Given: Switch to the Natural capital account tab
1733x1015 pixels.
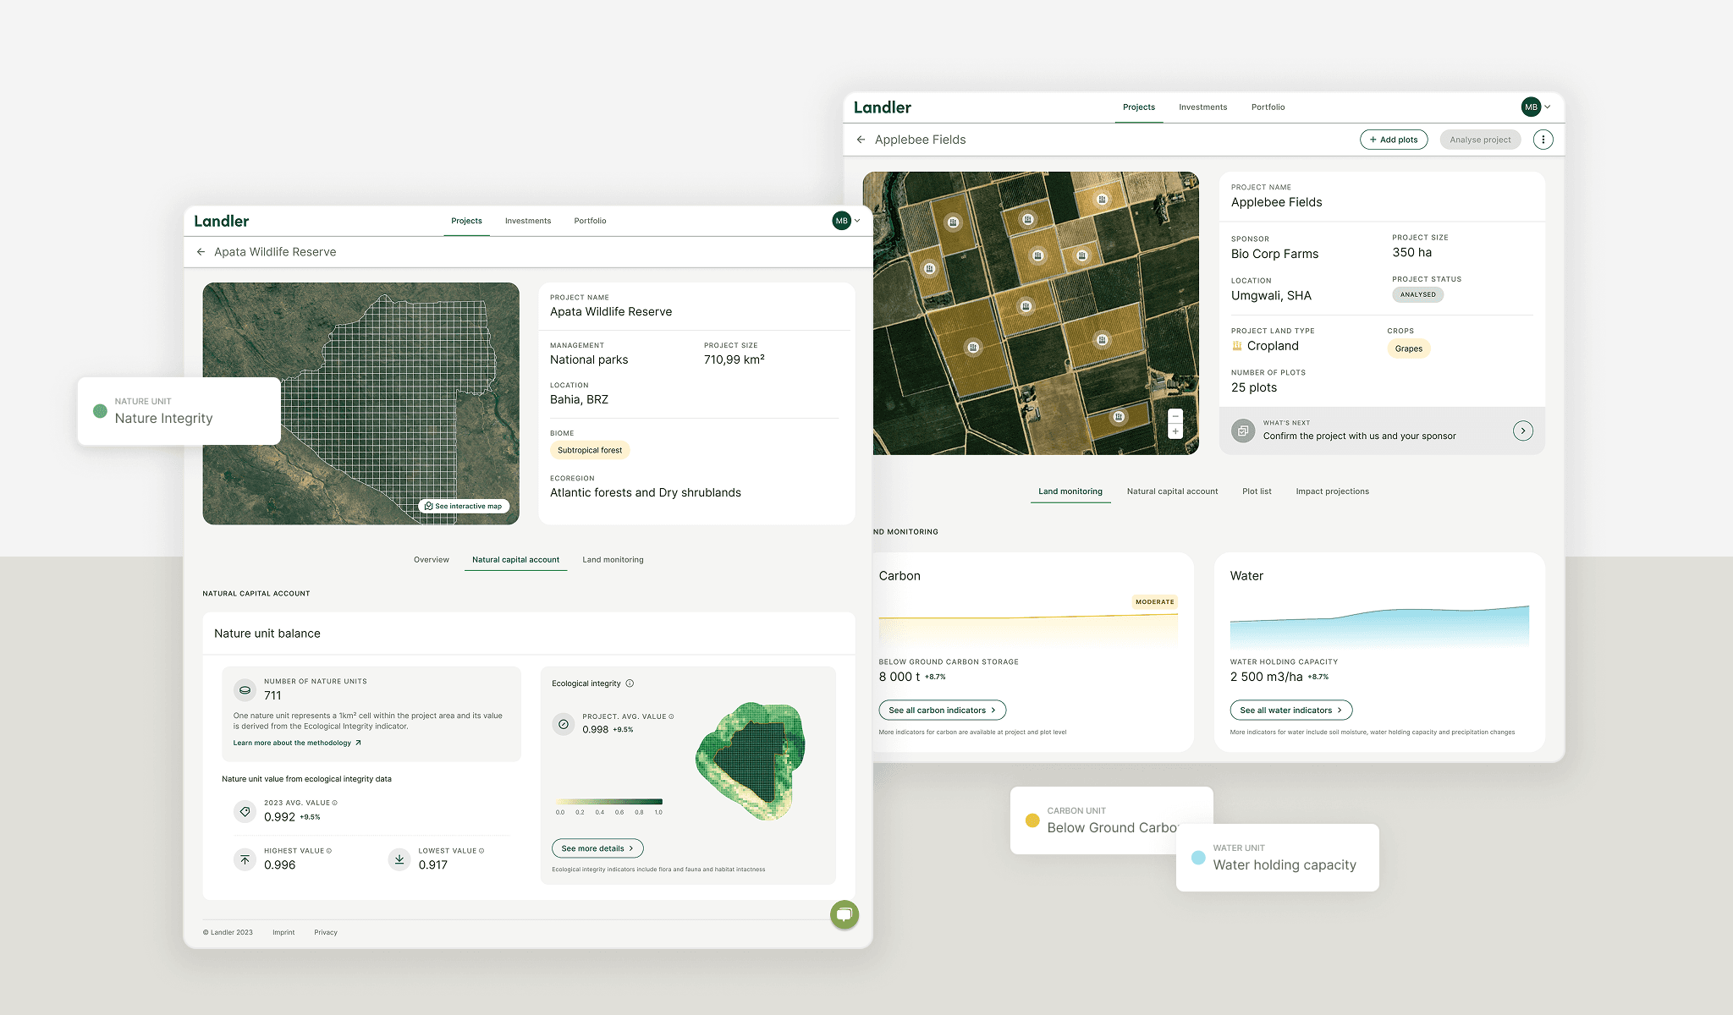Looking at the screenshot, I should pos(1172,491).
